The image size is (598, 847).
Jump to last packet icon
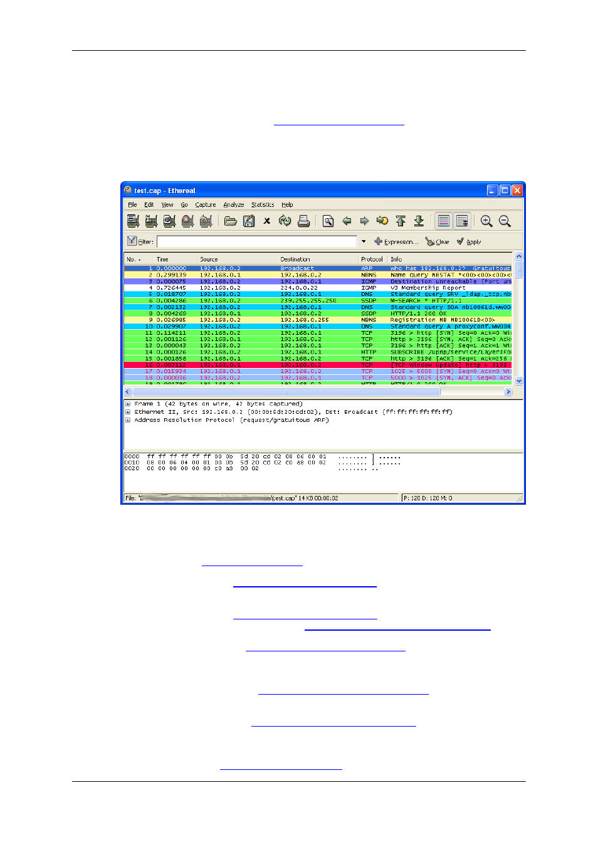click(419, 221)
